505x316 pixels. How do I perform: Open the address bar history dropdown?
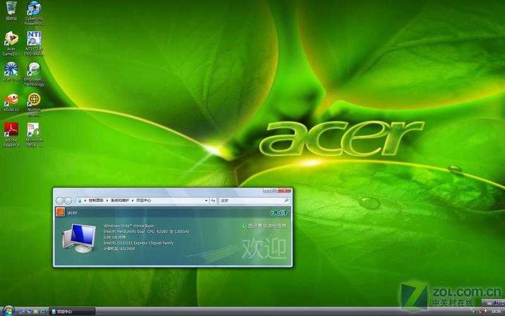click(206, 200)
